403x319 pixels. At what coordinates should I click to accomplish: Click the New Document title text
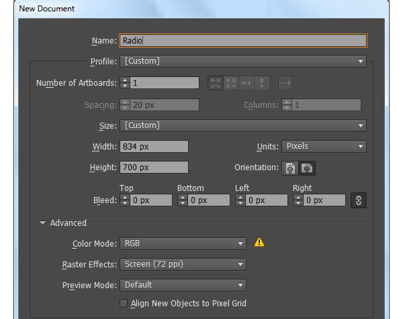point(47,9)
